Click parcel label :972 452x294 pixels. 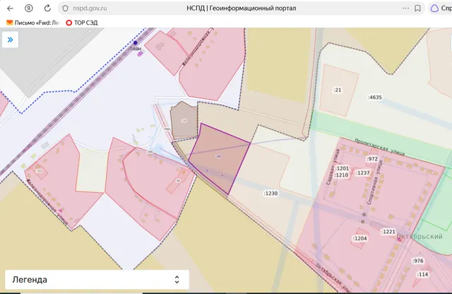pos(372,159)
